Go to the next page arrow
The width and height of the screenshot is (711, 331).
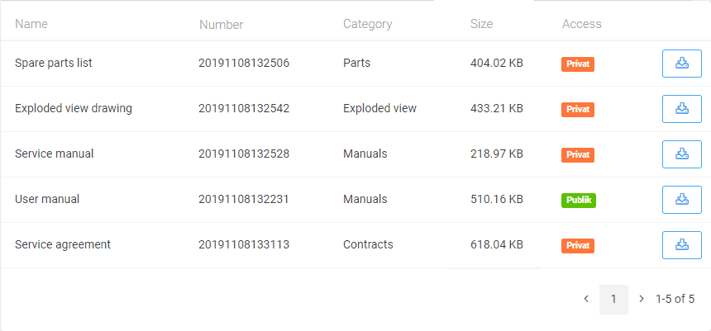tap(641, 299)
